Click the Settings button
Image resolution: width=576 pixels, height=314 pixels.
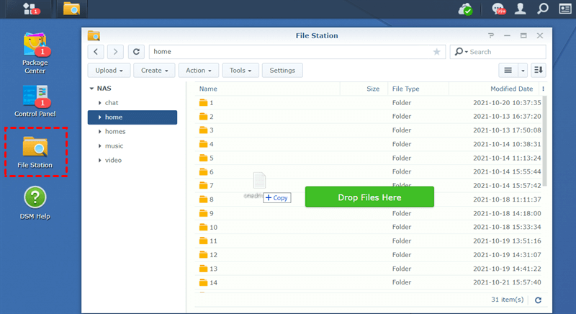click(282, 71)
